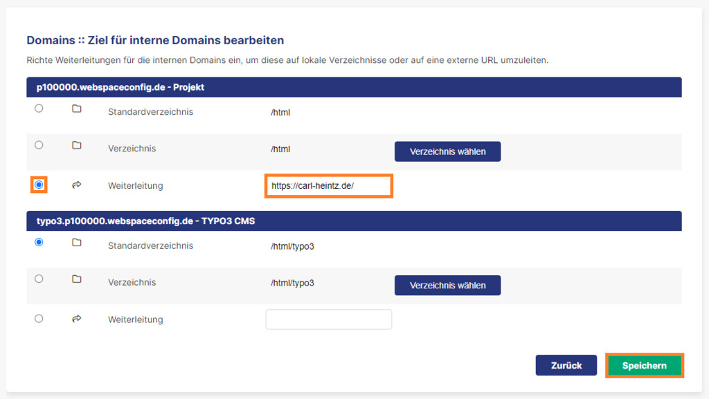This screenshot has width=709, height=399.
Task: Select Weiterleitung radio for p100000 Projekt
Action: pos(39,185)
